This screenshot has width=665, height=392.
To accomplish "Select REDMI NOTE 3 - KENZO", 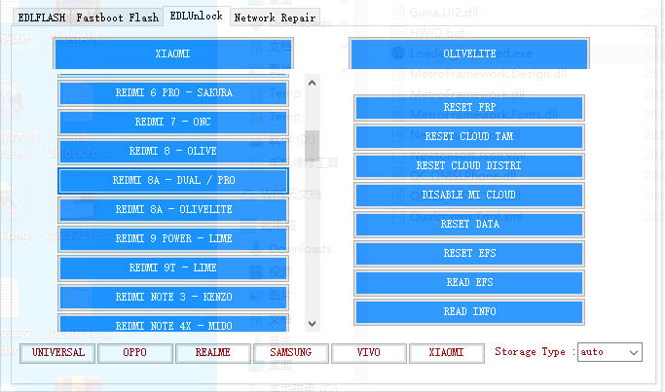I will 173,297.
